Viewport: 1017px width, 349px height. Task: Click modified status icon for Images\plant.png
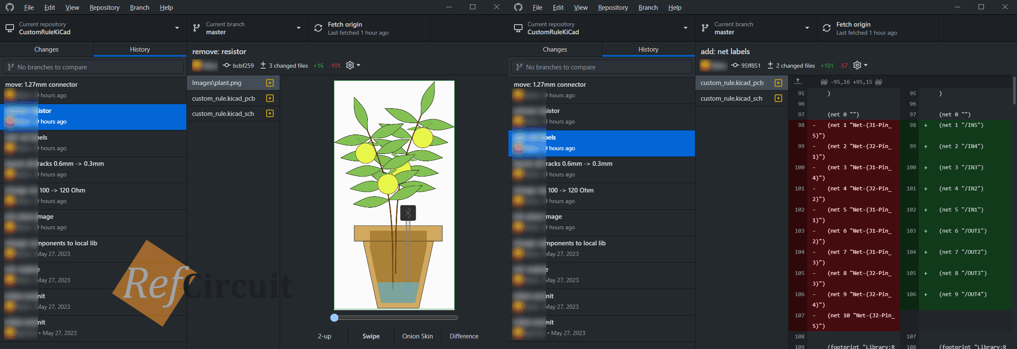(x=270, y=83)
